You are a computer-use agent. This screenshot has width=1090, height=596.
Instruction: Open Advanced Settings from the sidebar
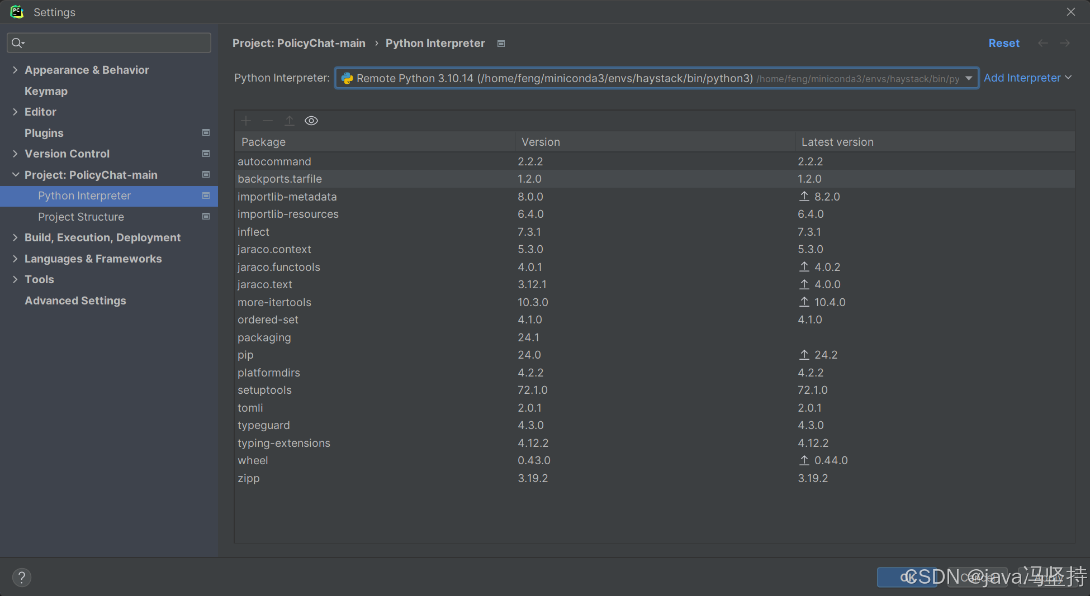(x=75, y=301)
